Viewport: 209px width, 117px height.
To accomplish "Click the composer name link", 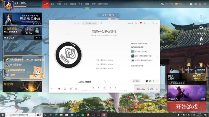I will [x=107, y=64].
